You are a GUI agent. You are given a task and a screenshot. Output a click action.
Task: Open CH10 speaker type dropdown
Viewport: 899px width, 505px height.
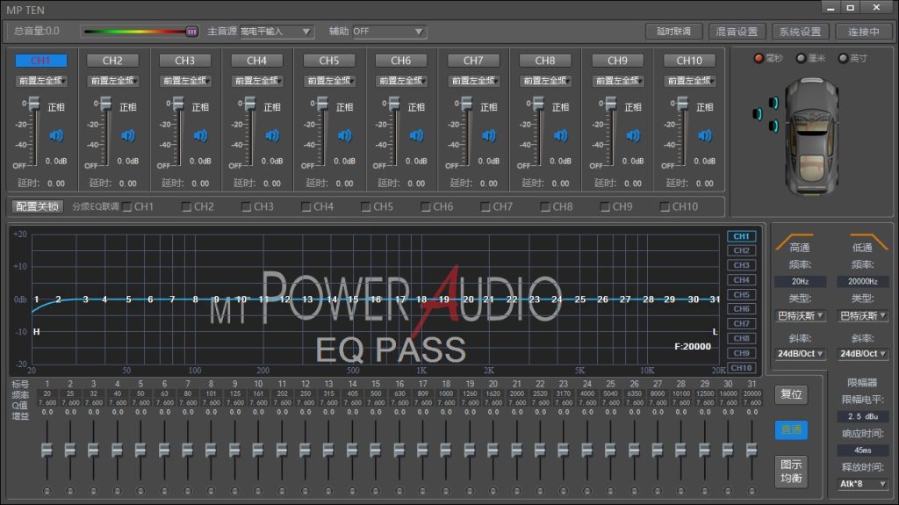coord(689,81)
